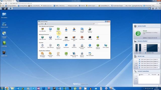Open the Auto Block icon
The height and width of the screenshot is (90, 161).
[82, 38]
